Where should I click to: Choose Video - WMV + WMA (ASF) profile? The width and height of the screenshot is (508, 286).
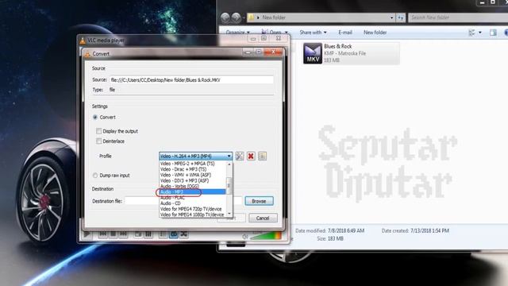pos(193,175)
